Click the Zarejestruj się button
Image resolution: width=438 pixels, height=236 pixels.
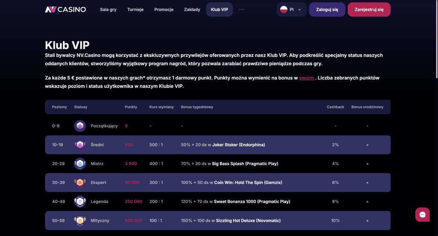369,9
